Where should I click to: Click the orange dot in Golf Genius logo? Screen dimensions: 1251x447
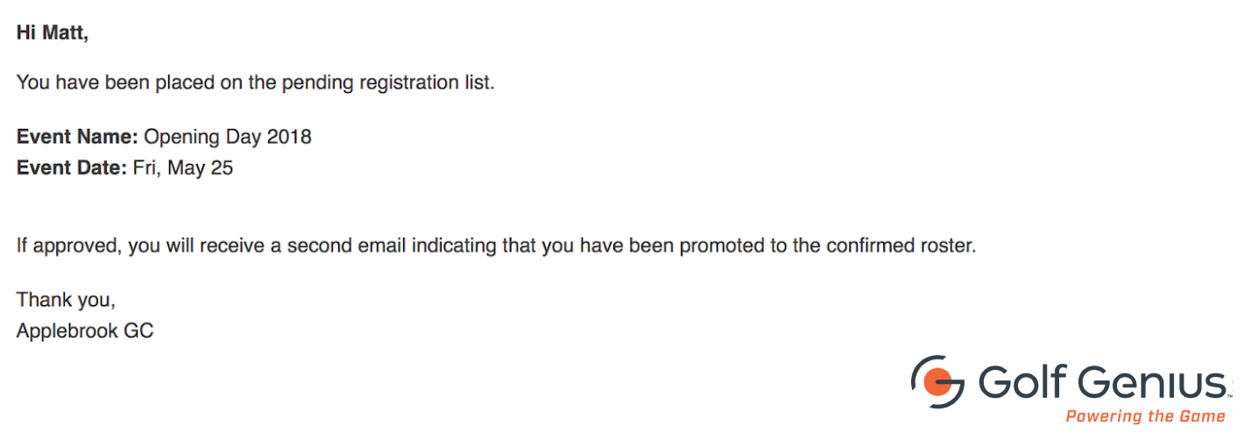tap(938, 382)
